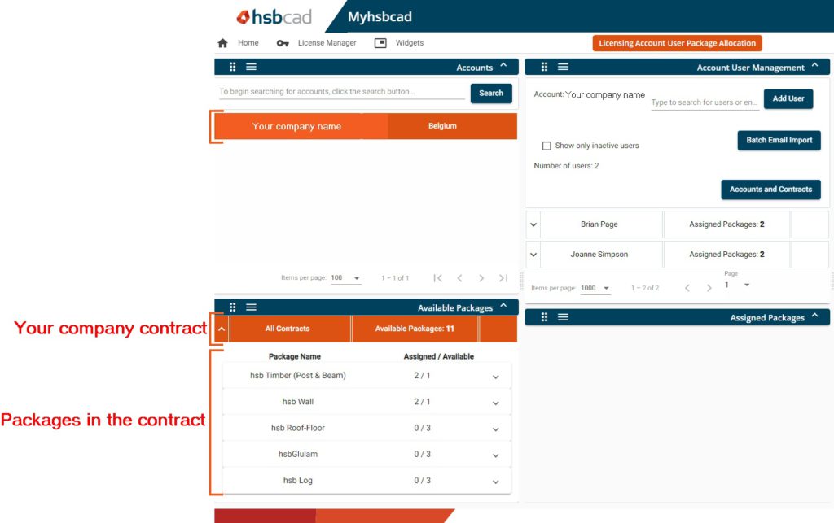Screen dimensions: 834x523
Task: Click the Accounts panel drag-grid icon
Action: pyautogui.click(x=232, y=67)
